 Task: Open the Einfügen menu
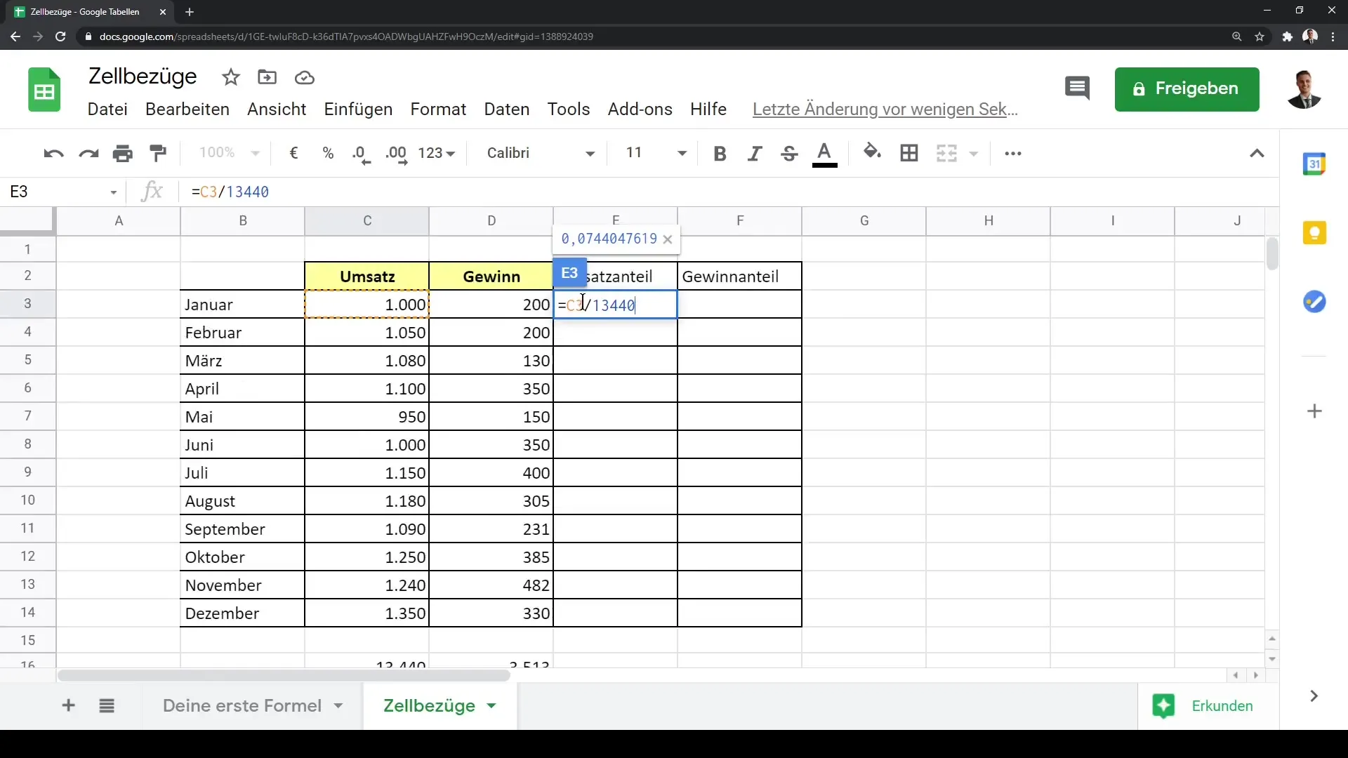point(358,109)
